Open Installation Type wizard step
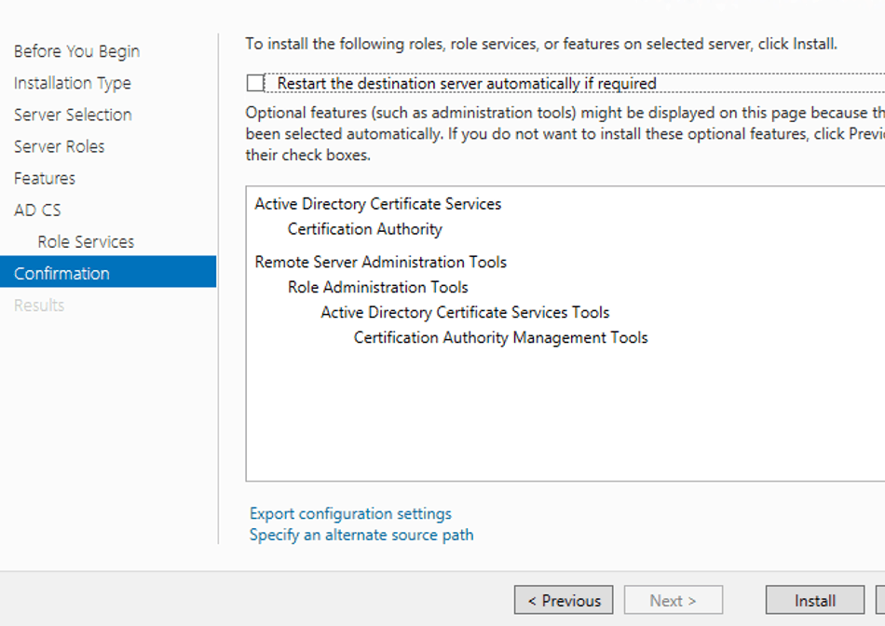Viewport: 885px width, 626px height. (73, 83)
